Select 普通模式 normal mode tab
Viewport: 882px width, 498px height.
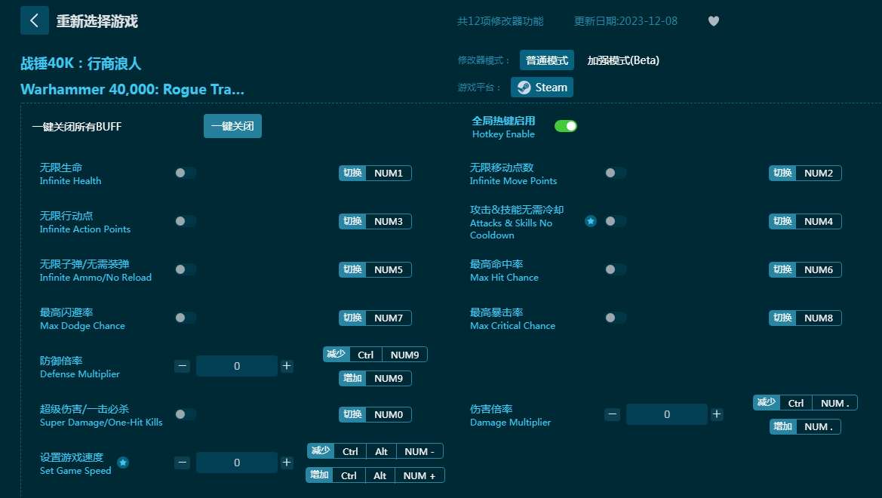click(x=547, y=60)
